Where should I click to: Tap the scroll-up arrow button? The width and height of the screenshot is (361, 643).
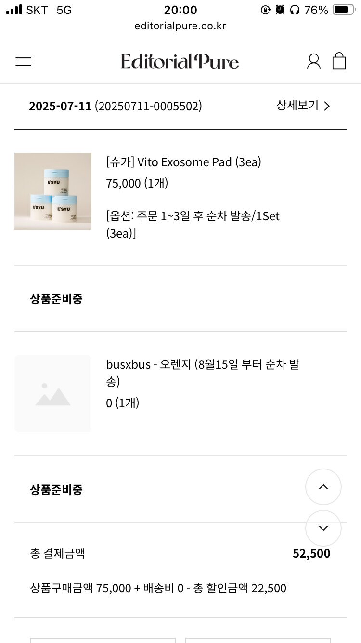(323, 487)
